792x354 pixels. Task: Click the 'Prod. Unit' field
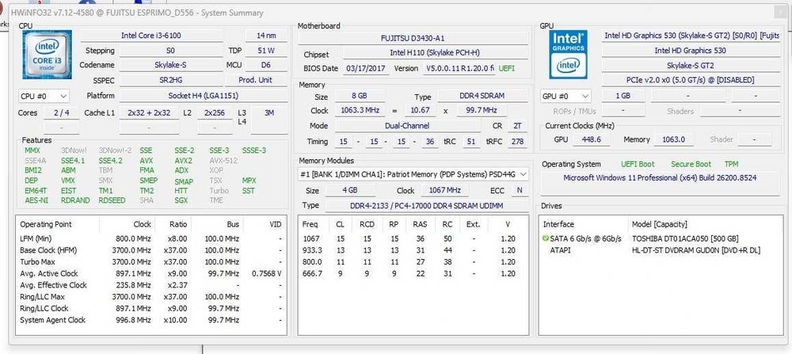click(x=256, y=80)
